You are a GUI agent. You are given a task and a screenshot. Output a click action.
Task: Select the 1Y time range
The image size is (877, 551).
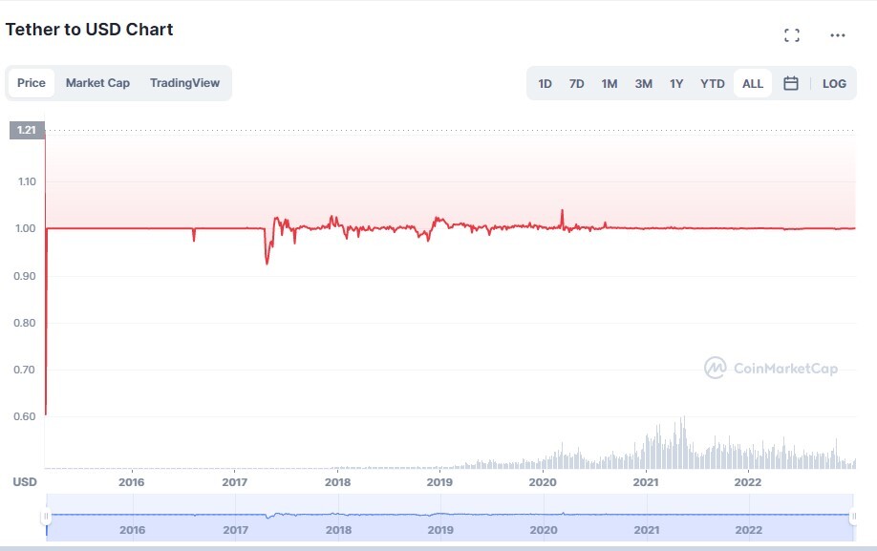click(x=676, y=84)
